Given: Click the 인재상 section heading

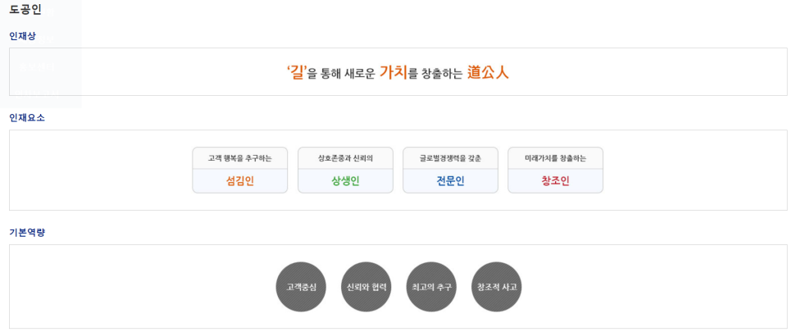Looking at the screenshot, I should coord(22,36).
